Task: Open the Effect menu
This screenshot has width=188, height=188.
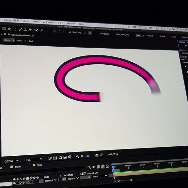Action: 36,22
